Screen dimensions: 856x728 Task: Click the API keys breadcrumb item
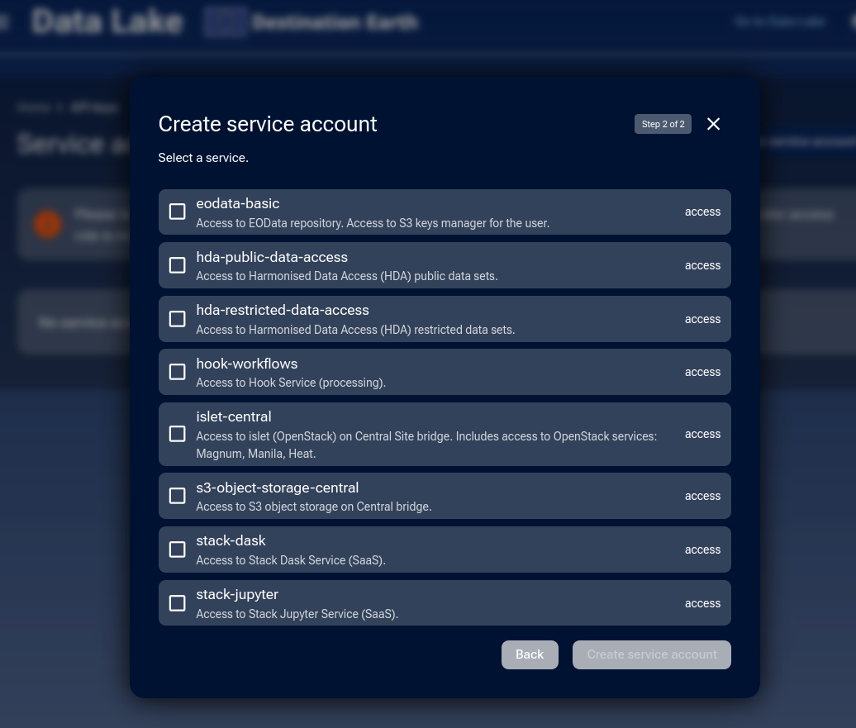click(x=93, y=107)
